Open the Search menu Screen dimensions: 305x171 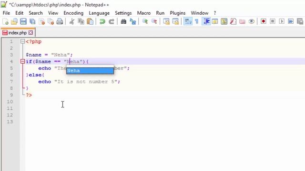pos(36,13)
